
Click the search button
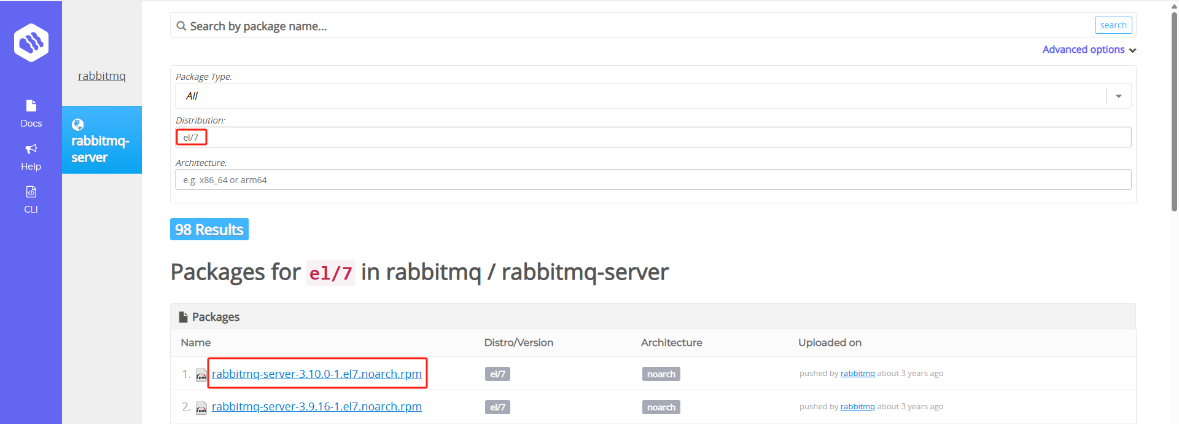click(1113, 25)
